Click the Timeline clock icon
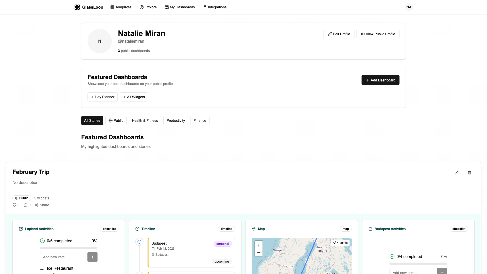This screenshot has height=274, width=487. point(137,229)
